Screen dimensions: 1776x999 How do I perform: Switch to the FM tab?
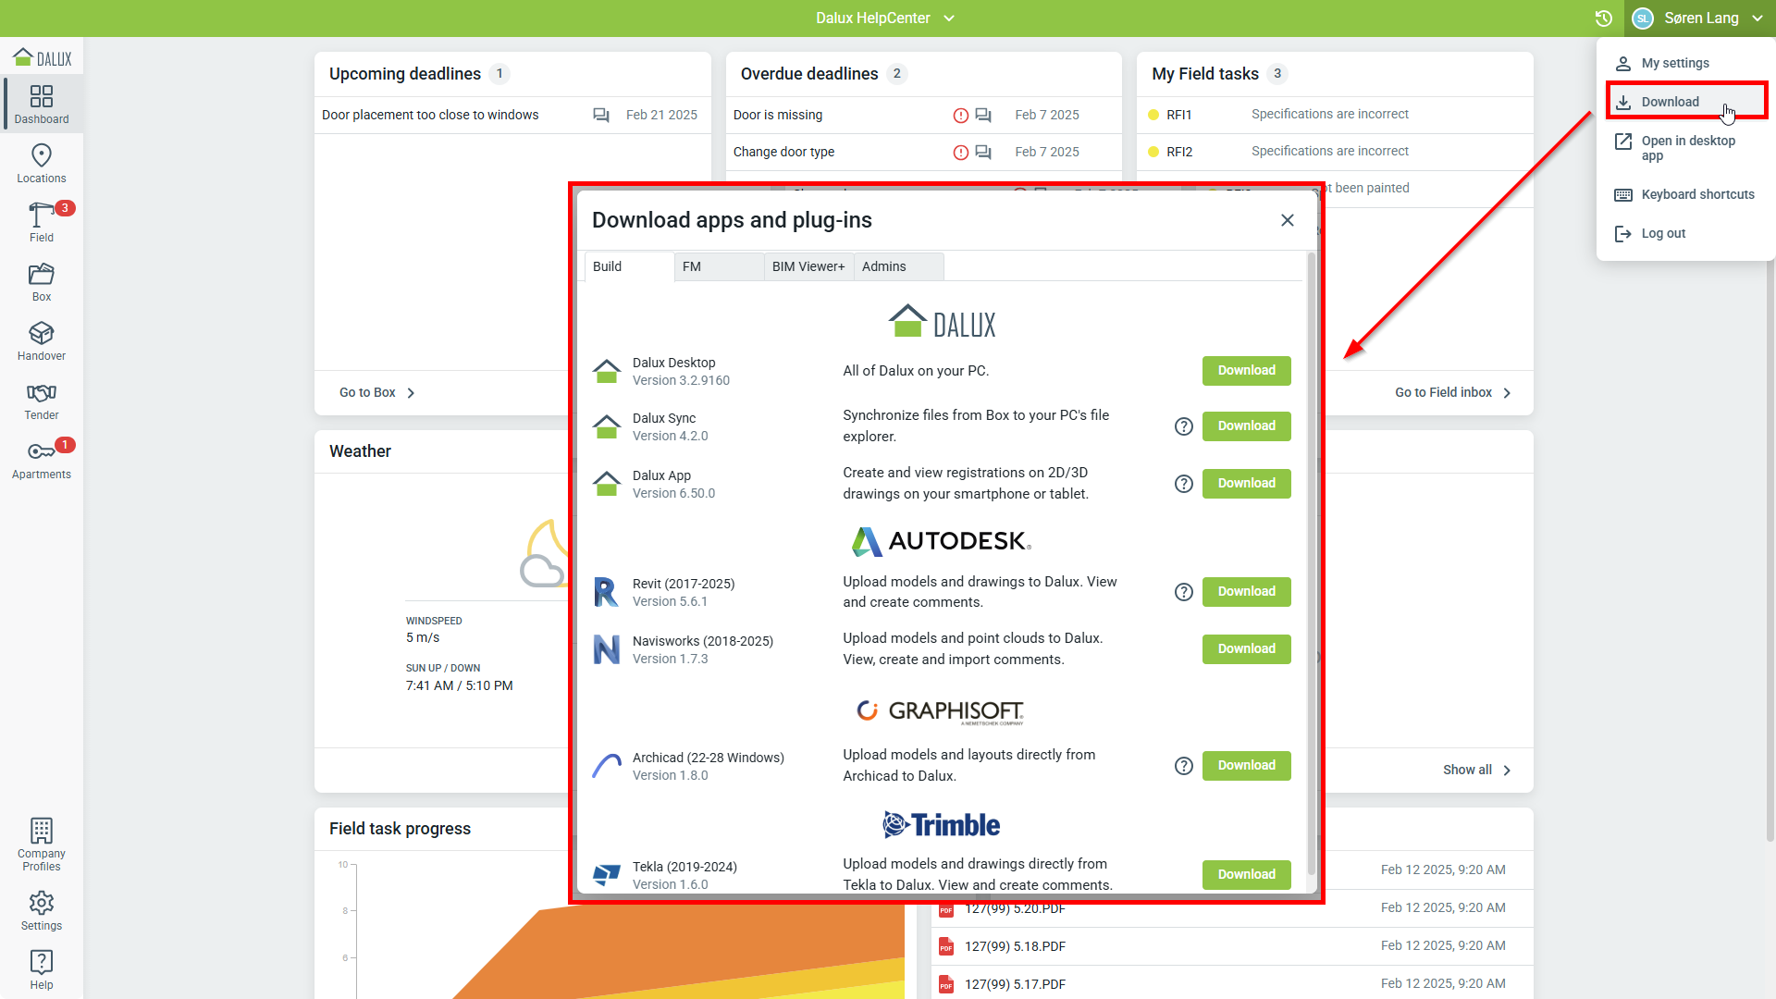(x=692, y=266)
